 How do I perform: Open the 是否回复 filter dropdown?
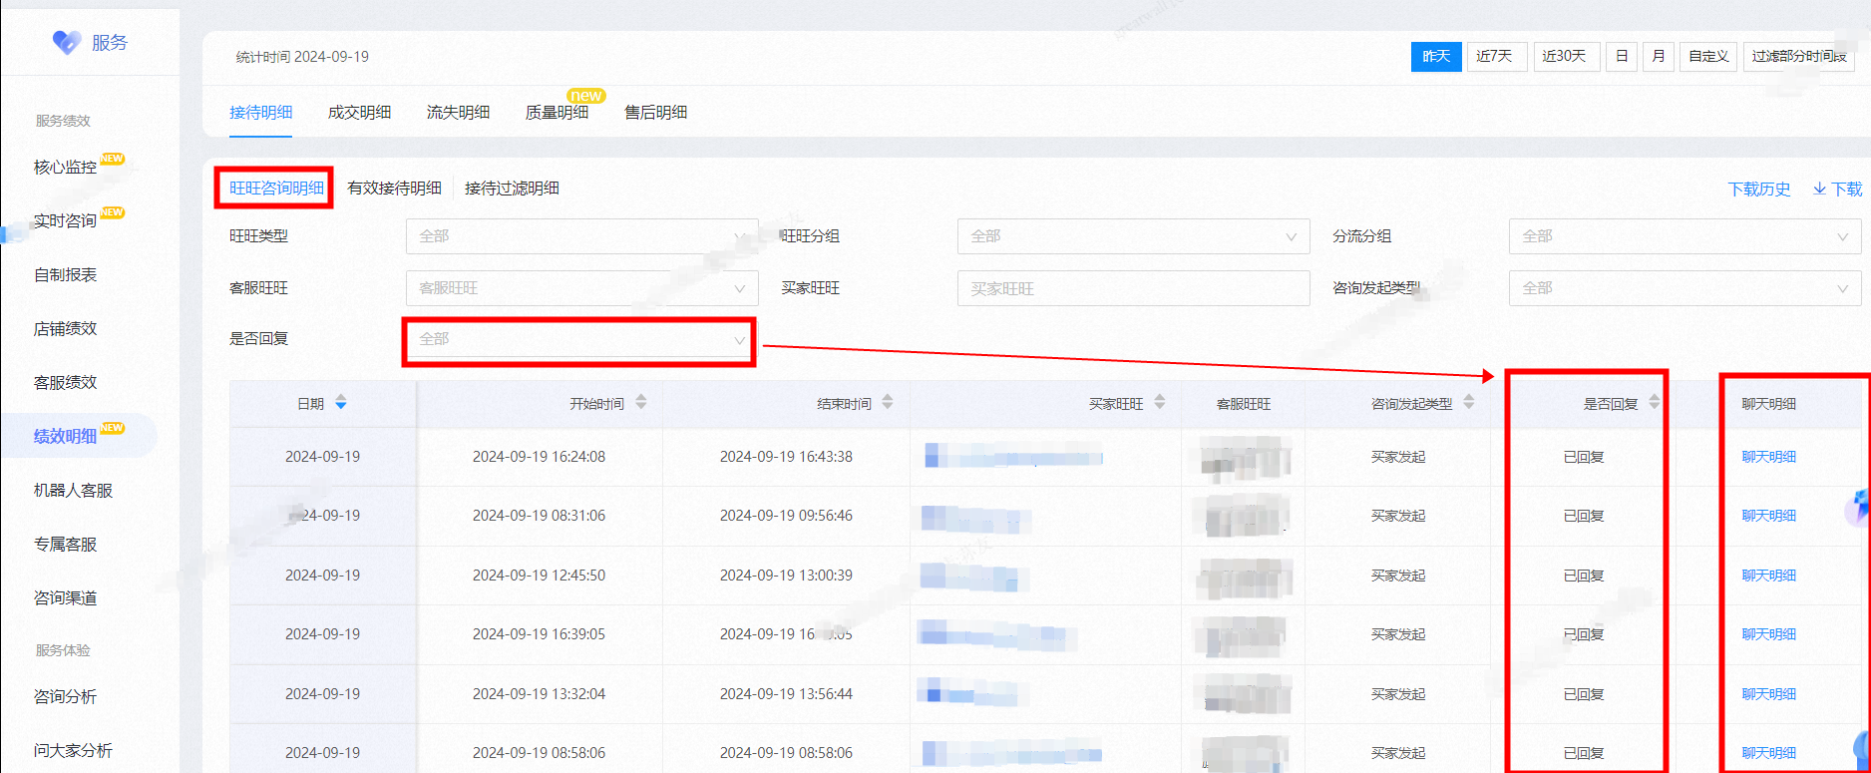(x=578, y=339)
